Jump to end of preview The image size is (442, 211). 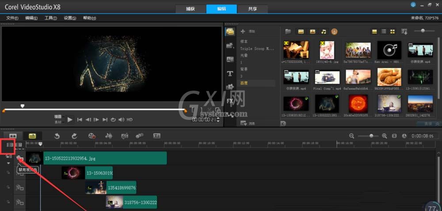click(x=105, y=119)
